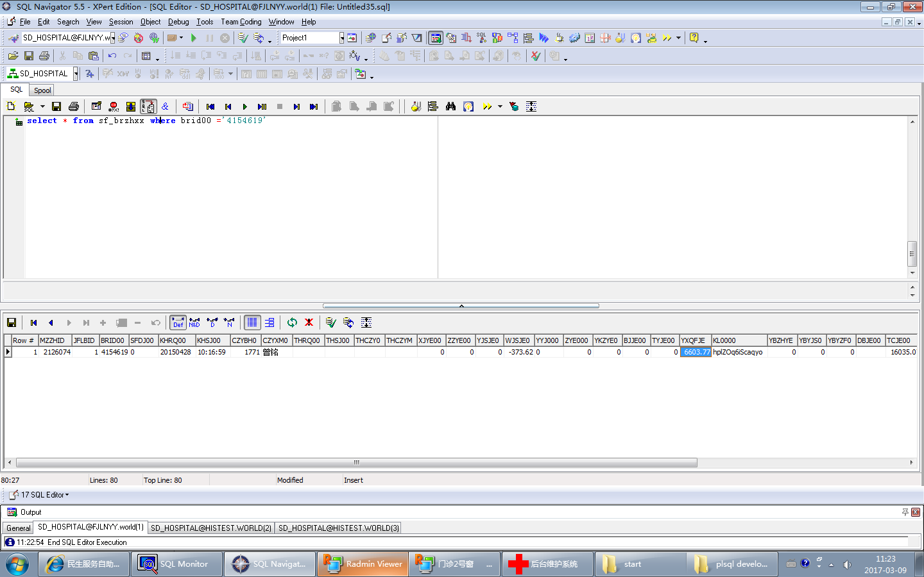The height and width of the screenshot is (577, 924).
Task: Switch to SD_HOSPITAL@HISTEST.WORLD(3) output tab
Action: point(339,528)
